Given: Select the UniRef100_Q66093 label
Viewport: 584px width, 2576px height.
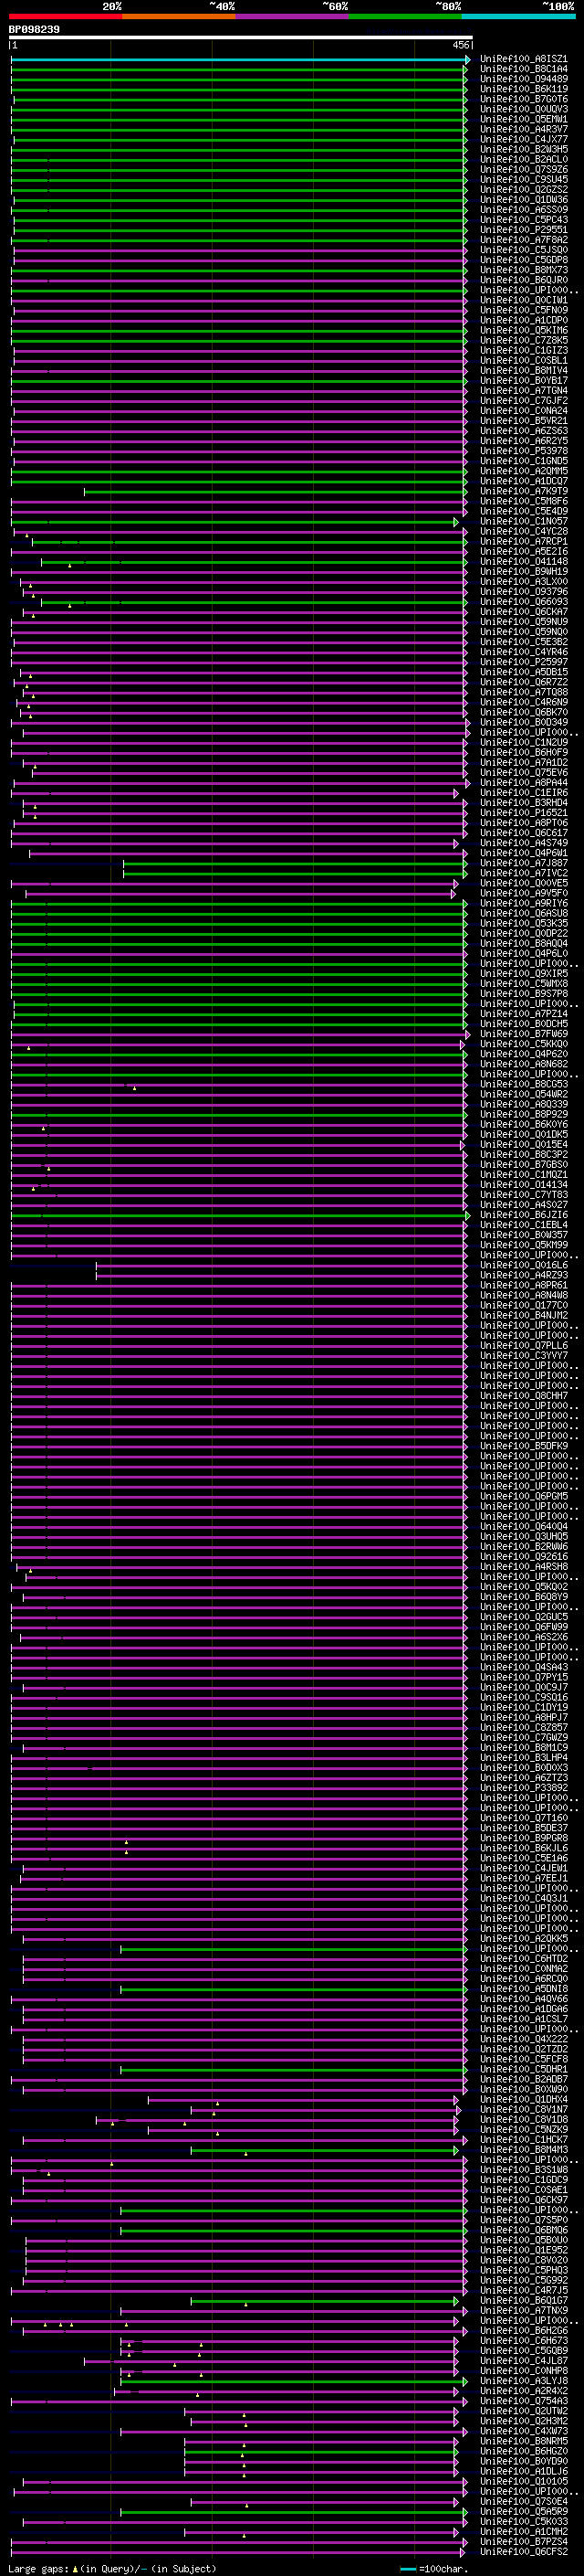Looking at the screenshot, I should (x=523, y=602).
